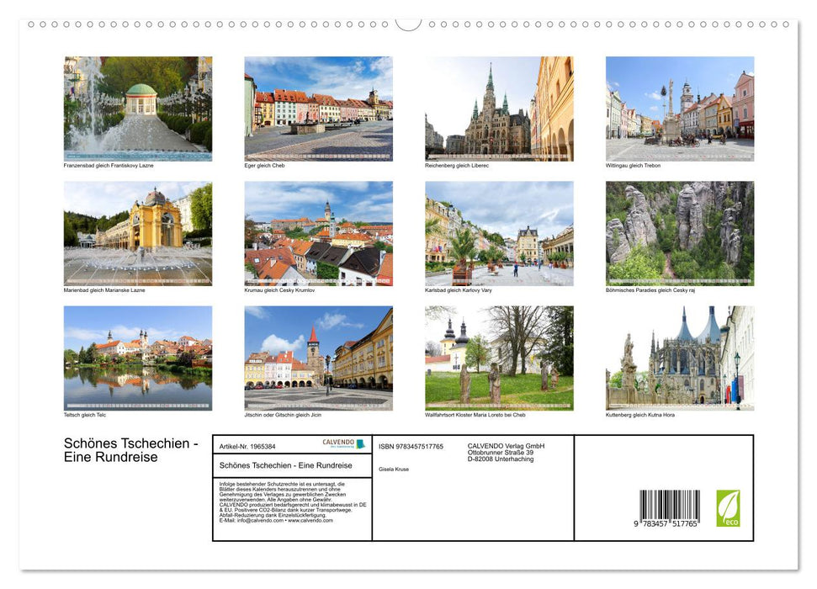The width and height of the screenshot is (817, 589).
Task: Expand the Marienbad thumbnail
Action: 138,233
